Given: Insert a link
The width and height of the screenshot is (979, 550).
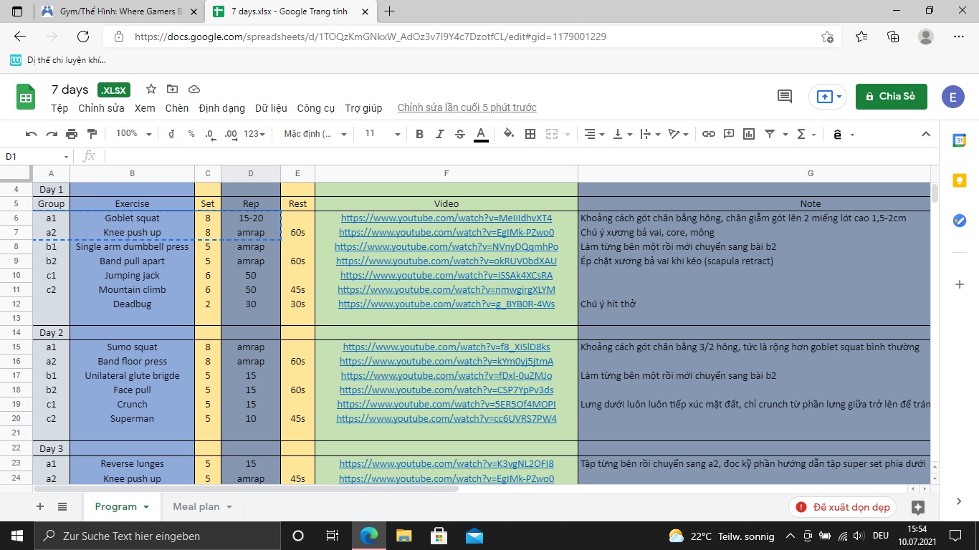Looking at the screenshot, I should (708, 134).
